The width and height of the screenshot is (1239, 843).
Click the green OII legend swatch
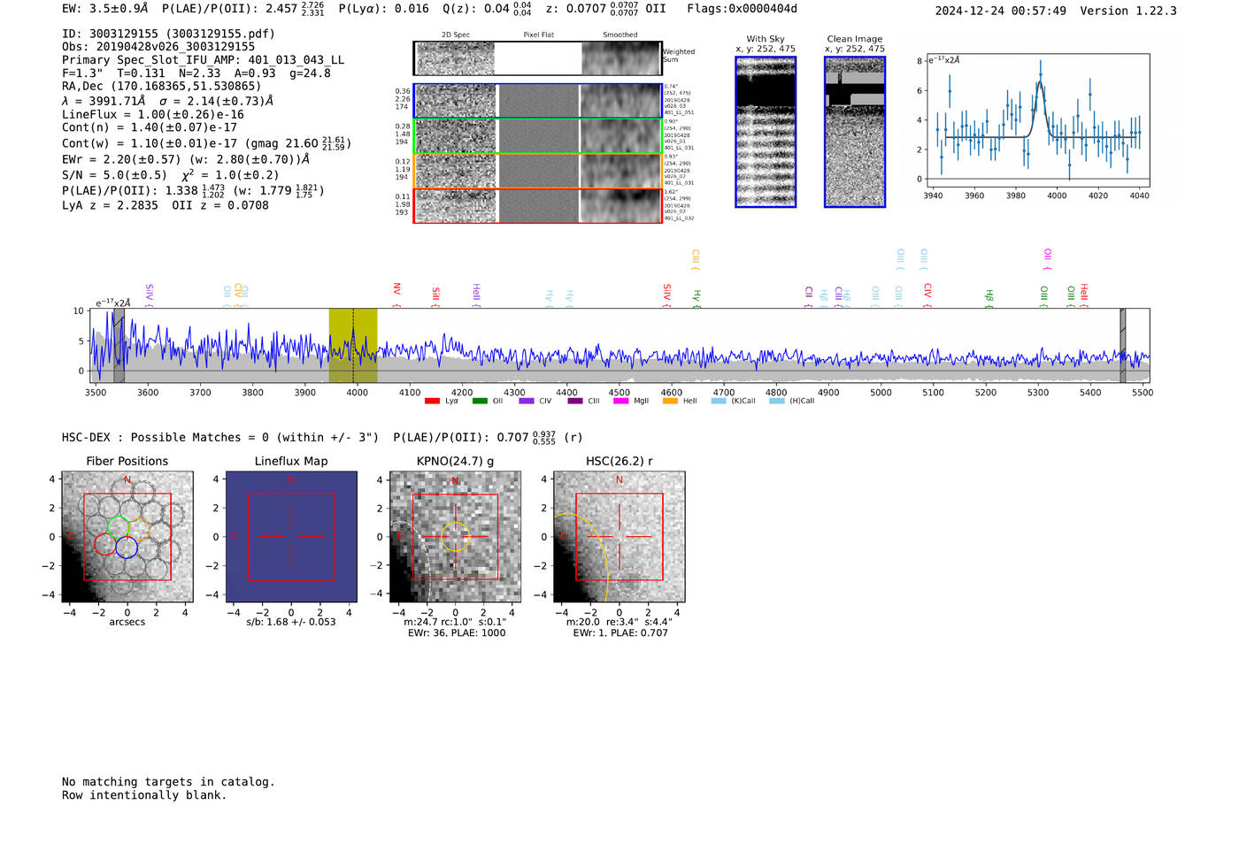click(x=480, y=402)
